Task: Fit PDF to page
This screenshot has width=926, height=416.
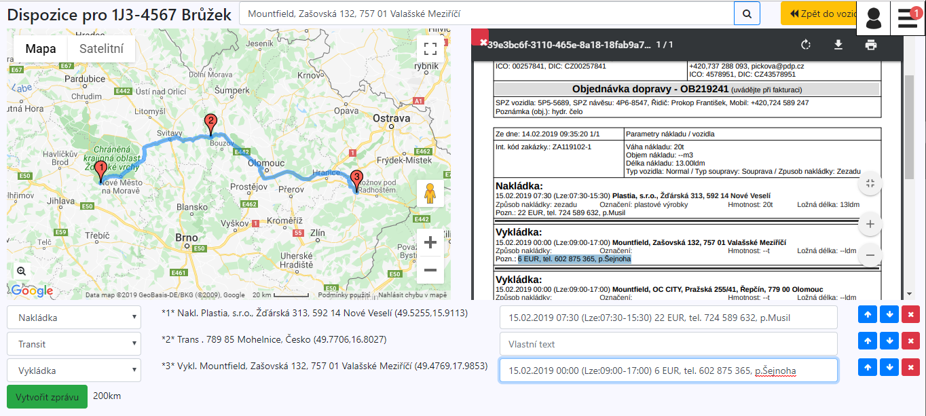Action: pos(870,183)
